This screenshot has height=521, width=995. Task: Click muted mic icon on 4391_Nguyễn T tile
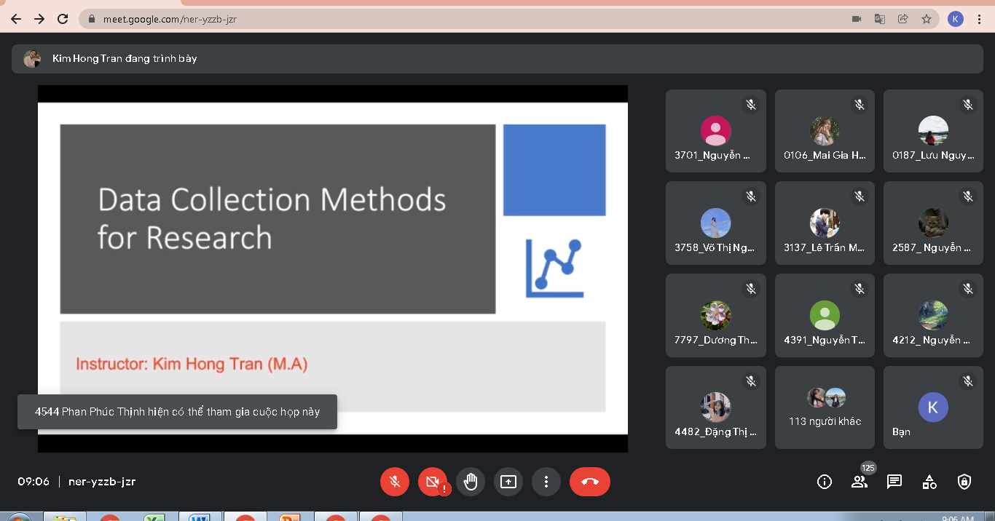coord(860,289)
